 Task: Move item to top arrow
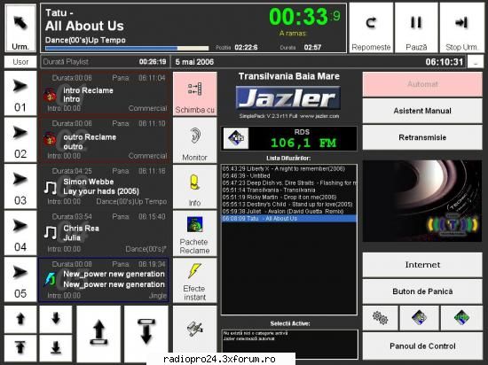[x=20, y=348]
